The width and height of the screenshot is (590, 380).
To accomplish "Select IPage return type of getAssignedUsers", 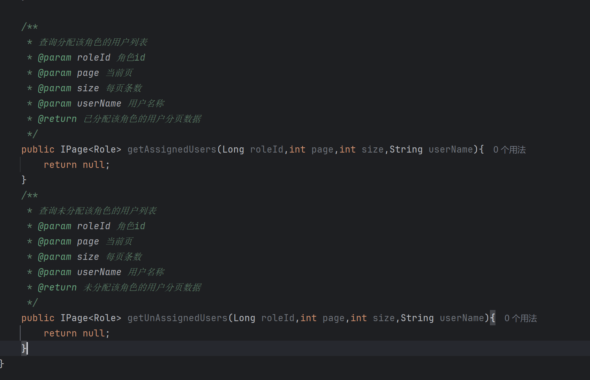I will coord(74,150).
